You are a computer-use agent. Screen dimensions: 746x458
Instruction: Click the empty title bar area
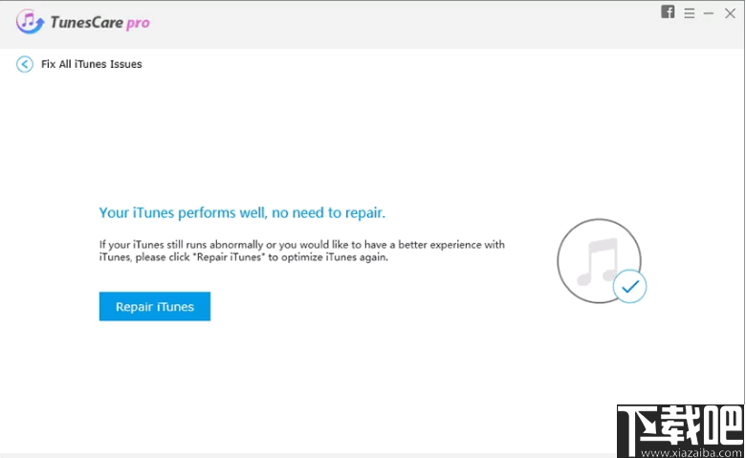(383, 21)
